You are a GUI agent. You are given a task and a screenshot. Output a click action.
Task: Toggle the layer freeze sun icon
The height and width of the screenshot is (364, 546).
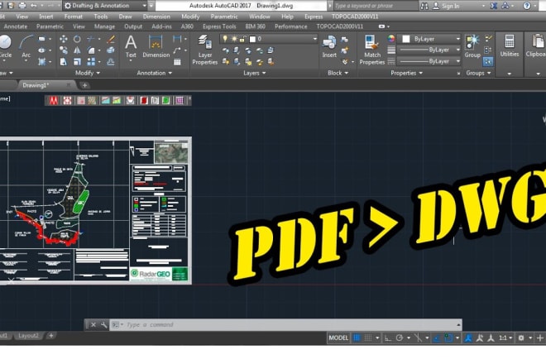pos(234,39)
